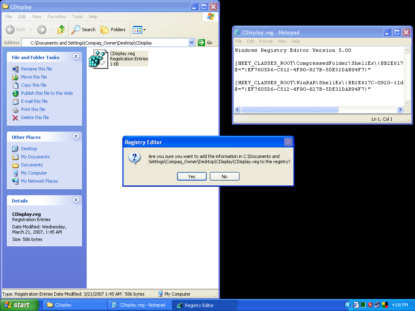Viewport: 415px width, 311px height.
Task: Open Notepad Format menu
Action: coord(266,42)
